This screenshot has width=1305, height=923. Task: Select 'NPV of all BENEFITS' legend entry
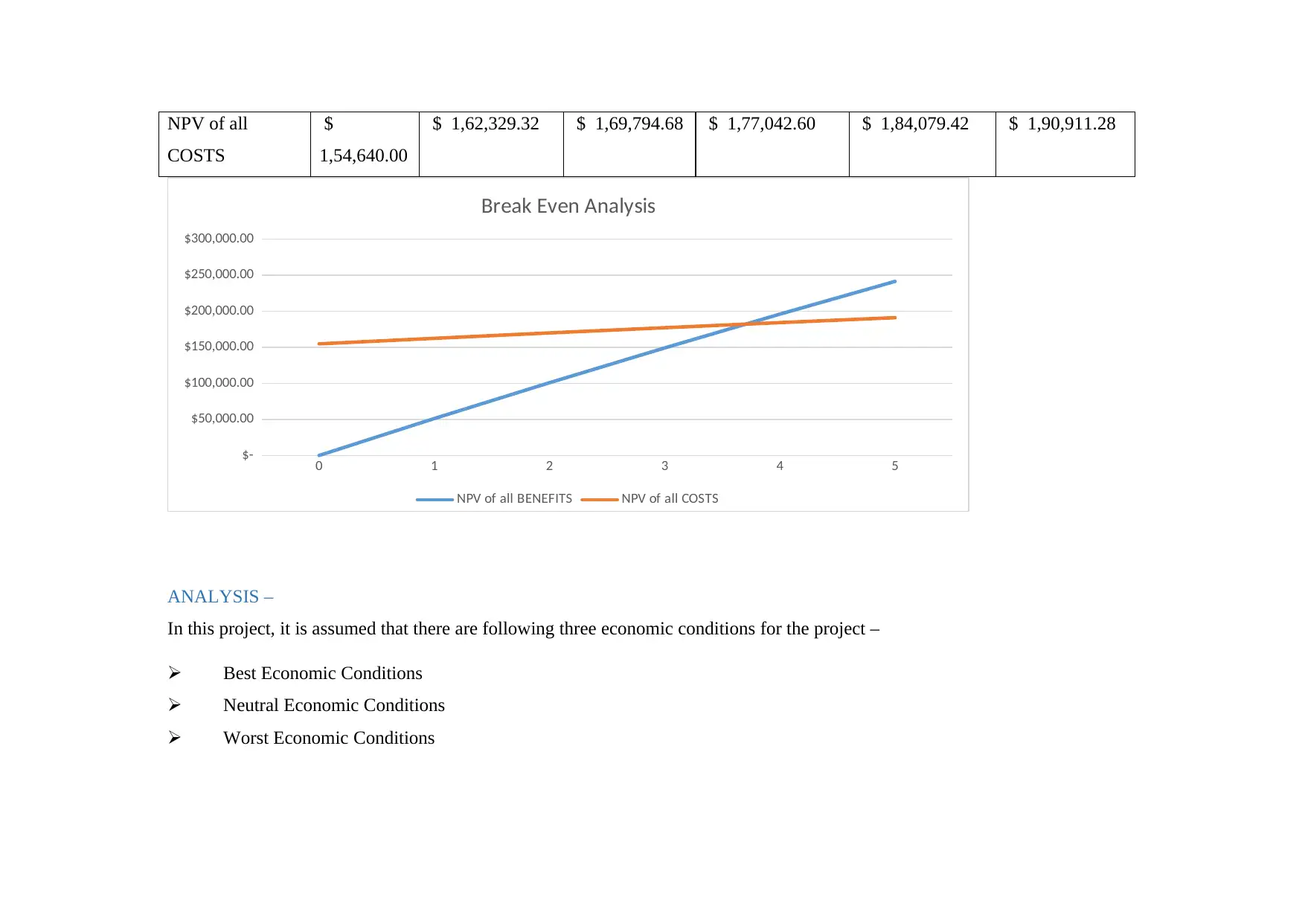(495, 499)
